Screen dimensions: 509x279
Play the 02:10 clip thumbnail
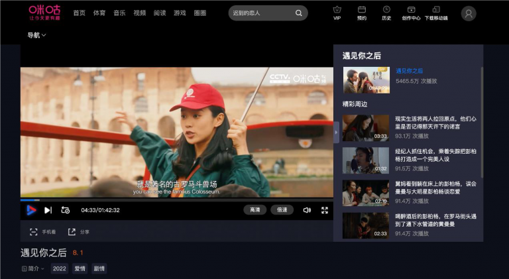[x=366, y=193]
